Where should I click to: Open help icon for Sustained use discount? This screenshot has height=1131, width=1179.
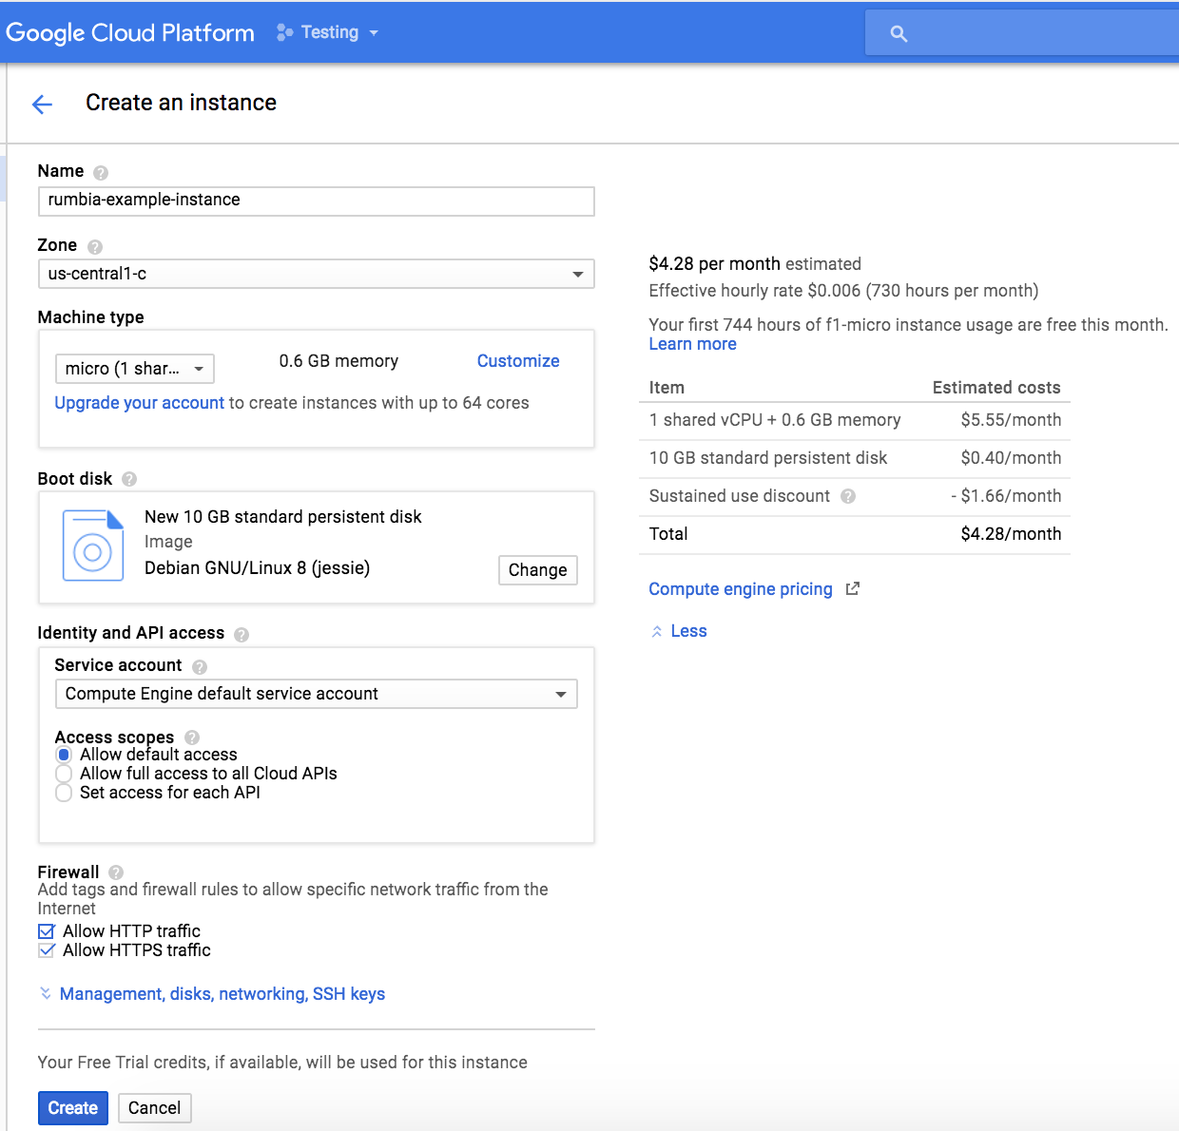[848, 496]
